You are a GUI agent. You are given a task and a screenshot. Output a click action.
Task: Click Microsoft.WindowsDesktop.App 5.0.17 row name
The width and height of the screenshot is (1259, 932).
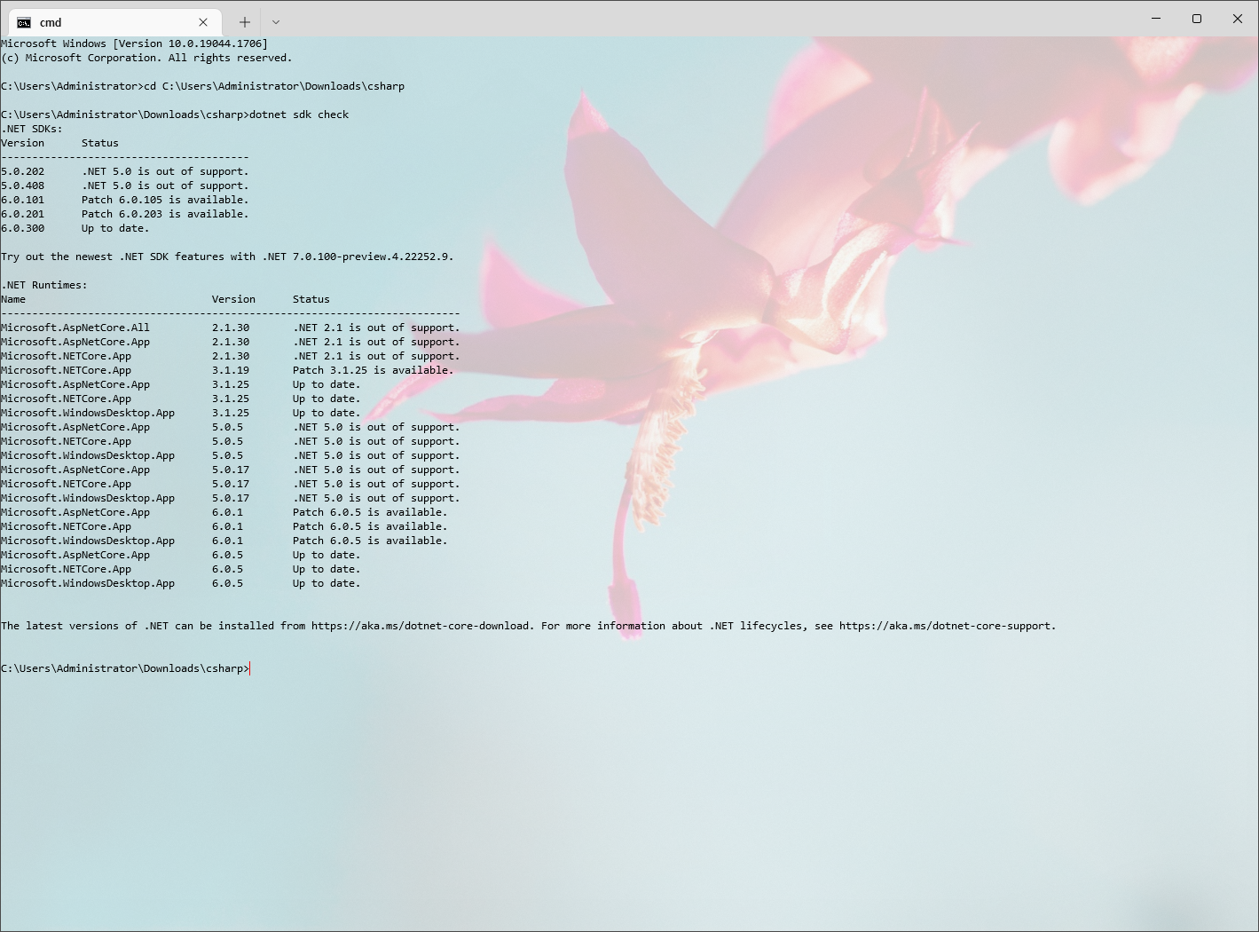click(x=88, y=498)
